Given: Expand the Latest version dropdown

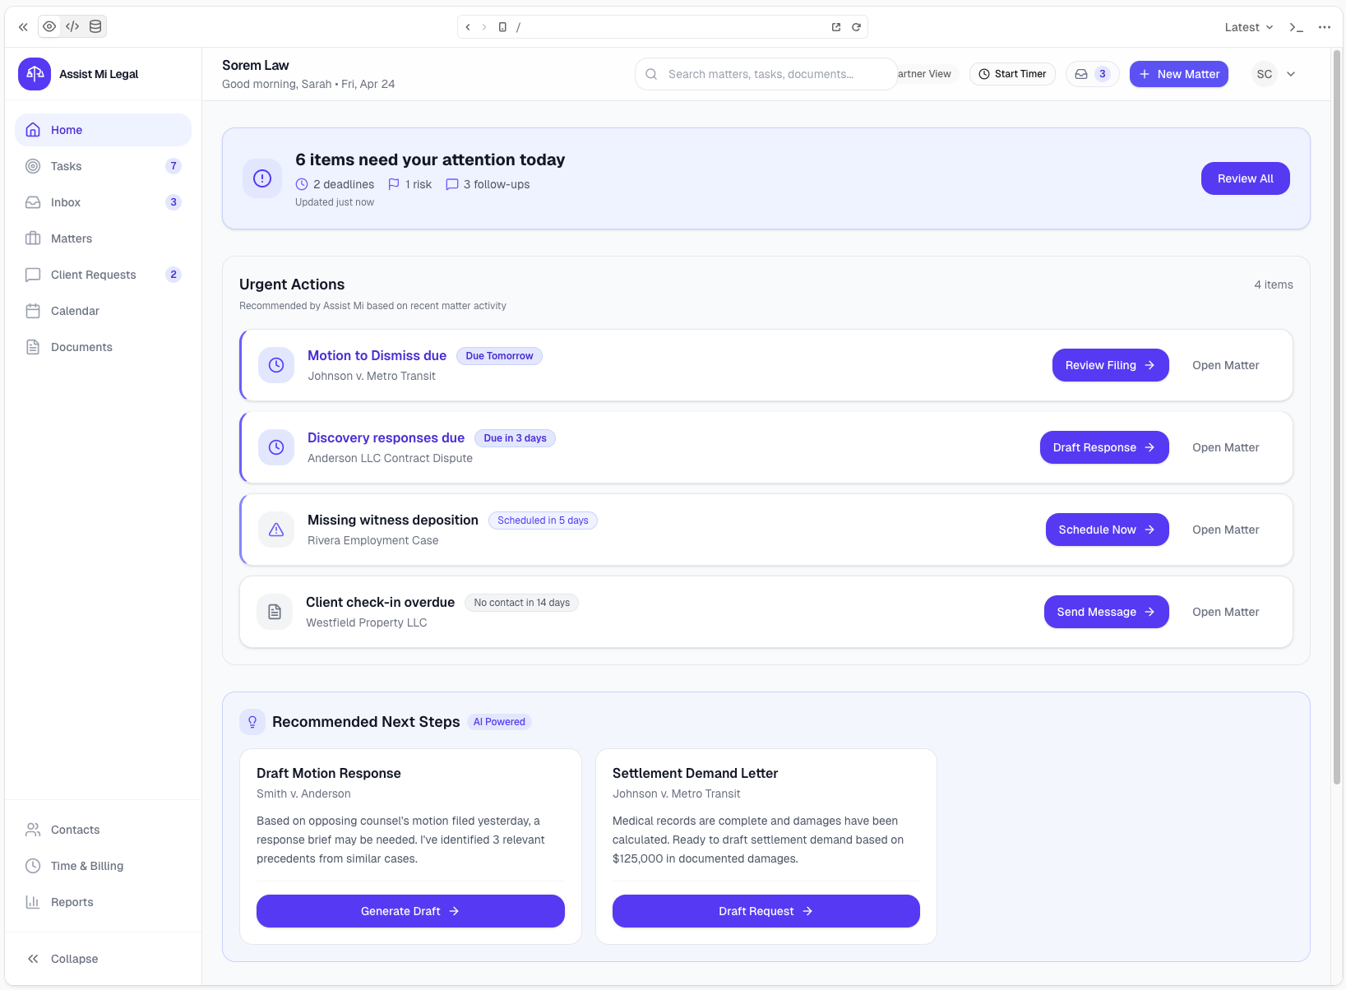Looking at the screenshot, I should (1248, 27).
